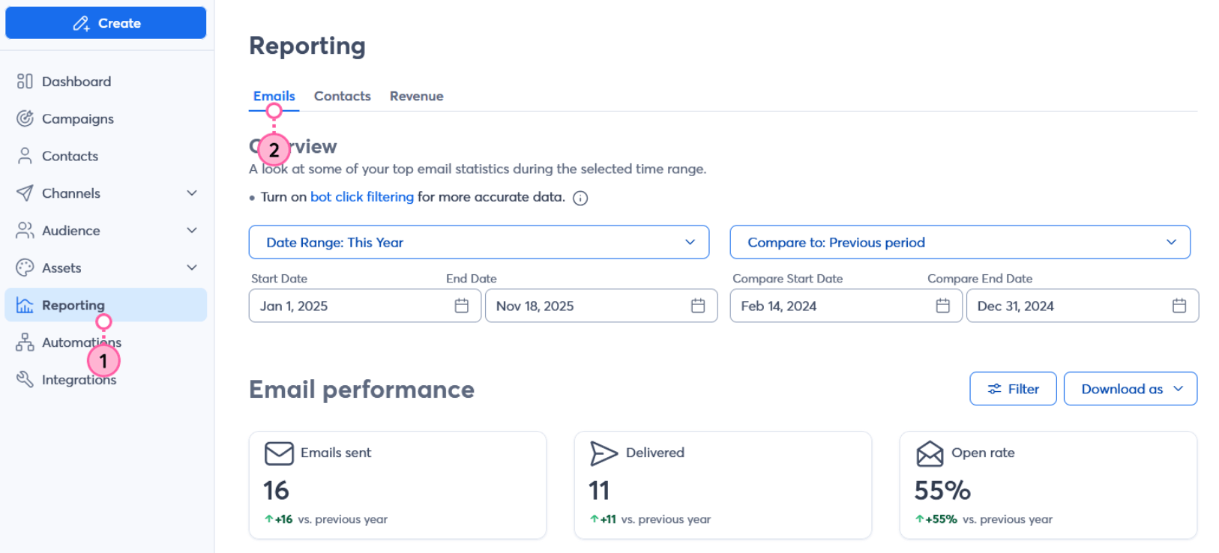
Task: Open Compare Start Date calendar icon
Action: click(x=943, y=306)
